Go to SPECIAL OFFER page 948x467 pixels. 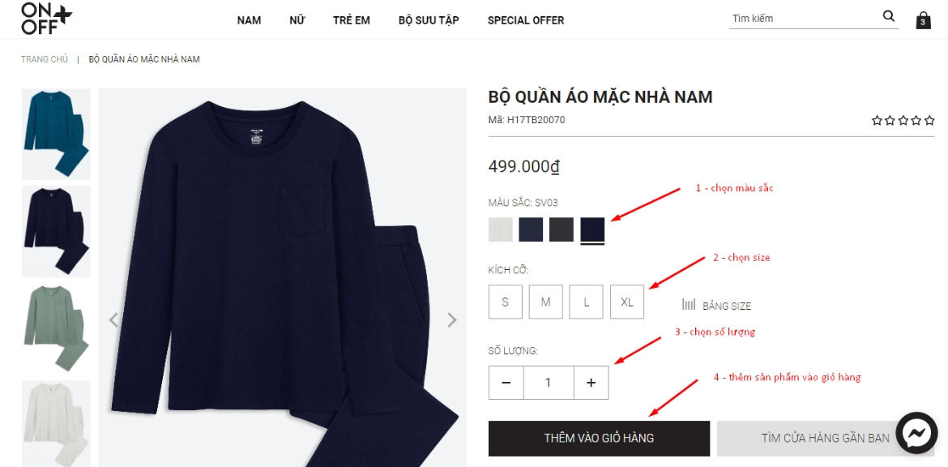point(526,20)
